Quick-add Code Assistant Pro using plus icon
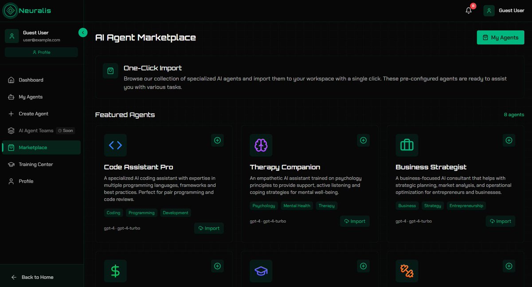532x287 pixels. click(217, 140)
